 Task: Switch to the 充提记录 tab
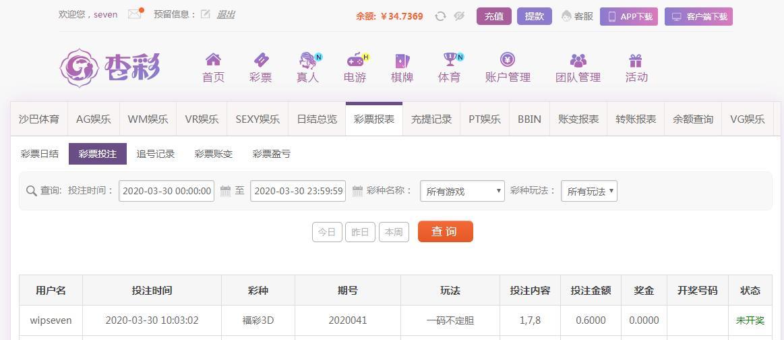click(x=431, y=119)
